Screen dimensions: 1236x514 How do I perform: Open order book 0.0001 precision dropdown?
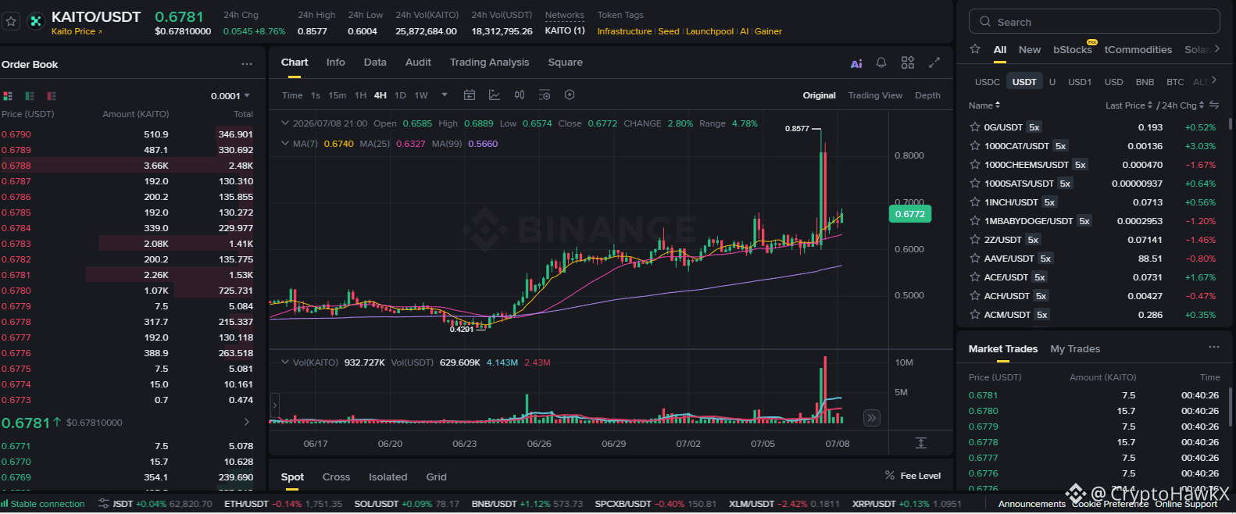point(230,96)
